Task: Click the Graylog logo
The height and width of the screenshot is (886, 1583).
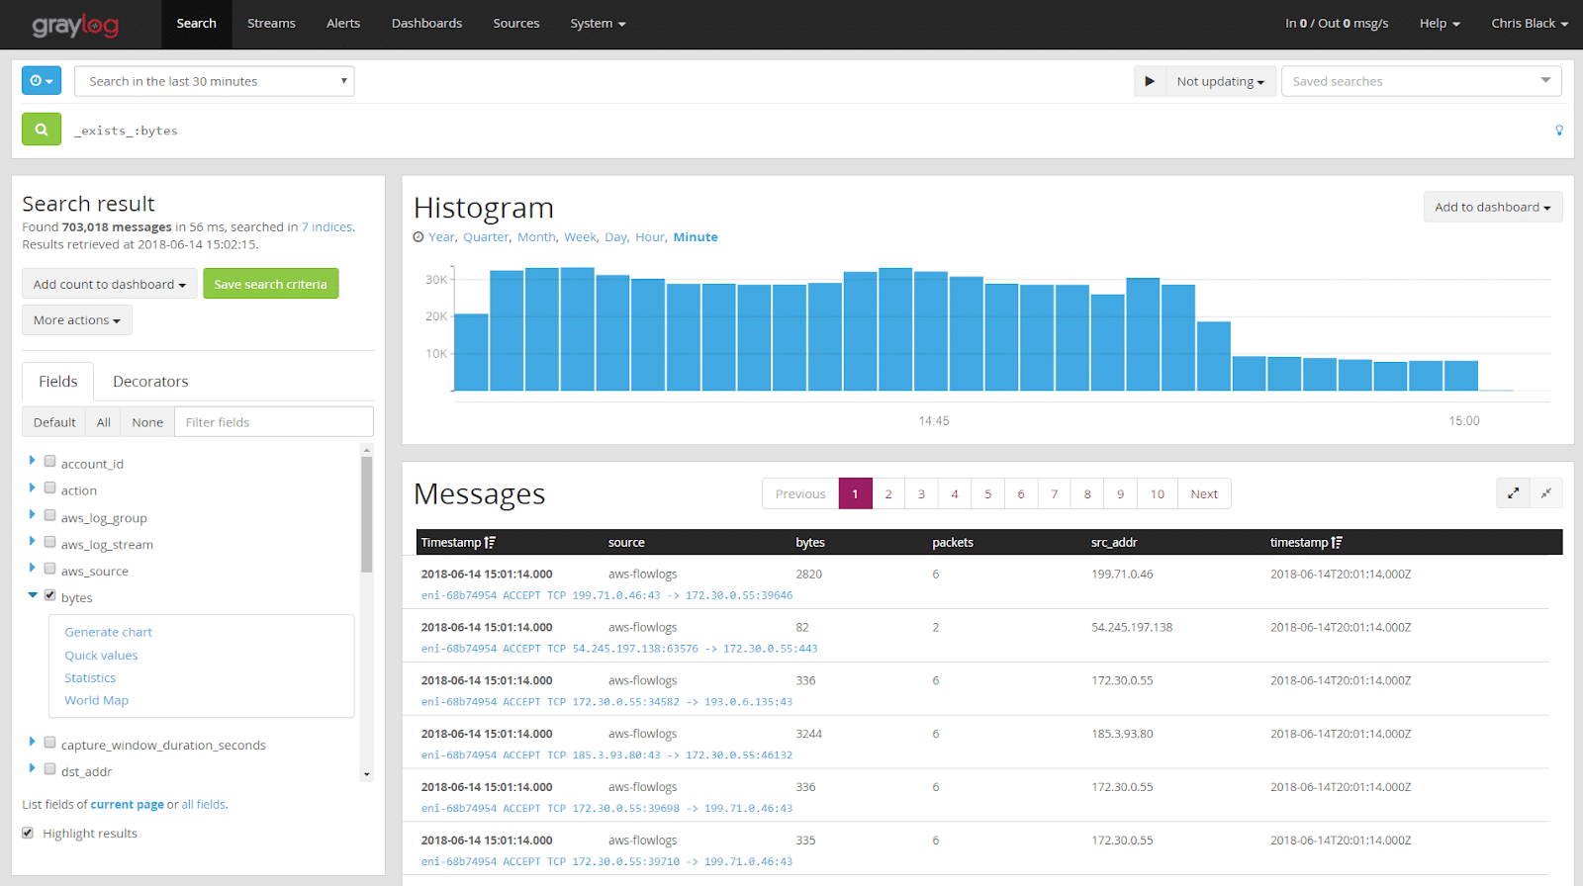Action: coord(75,25)
